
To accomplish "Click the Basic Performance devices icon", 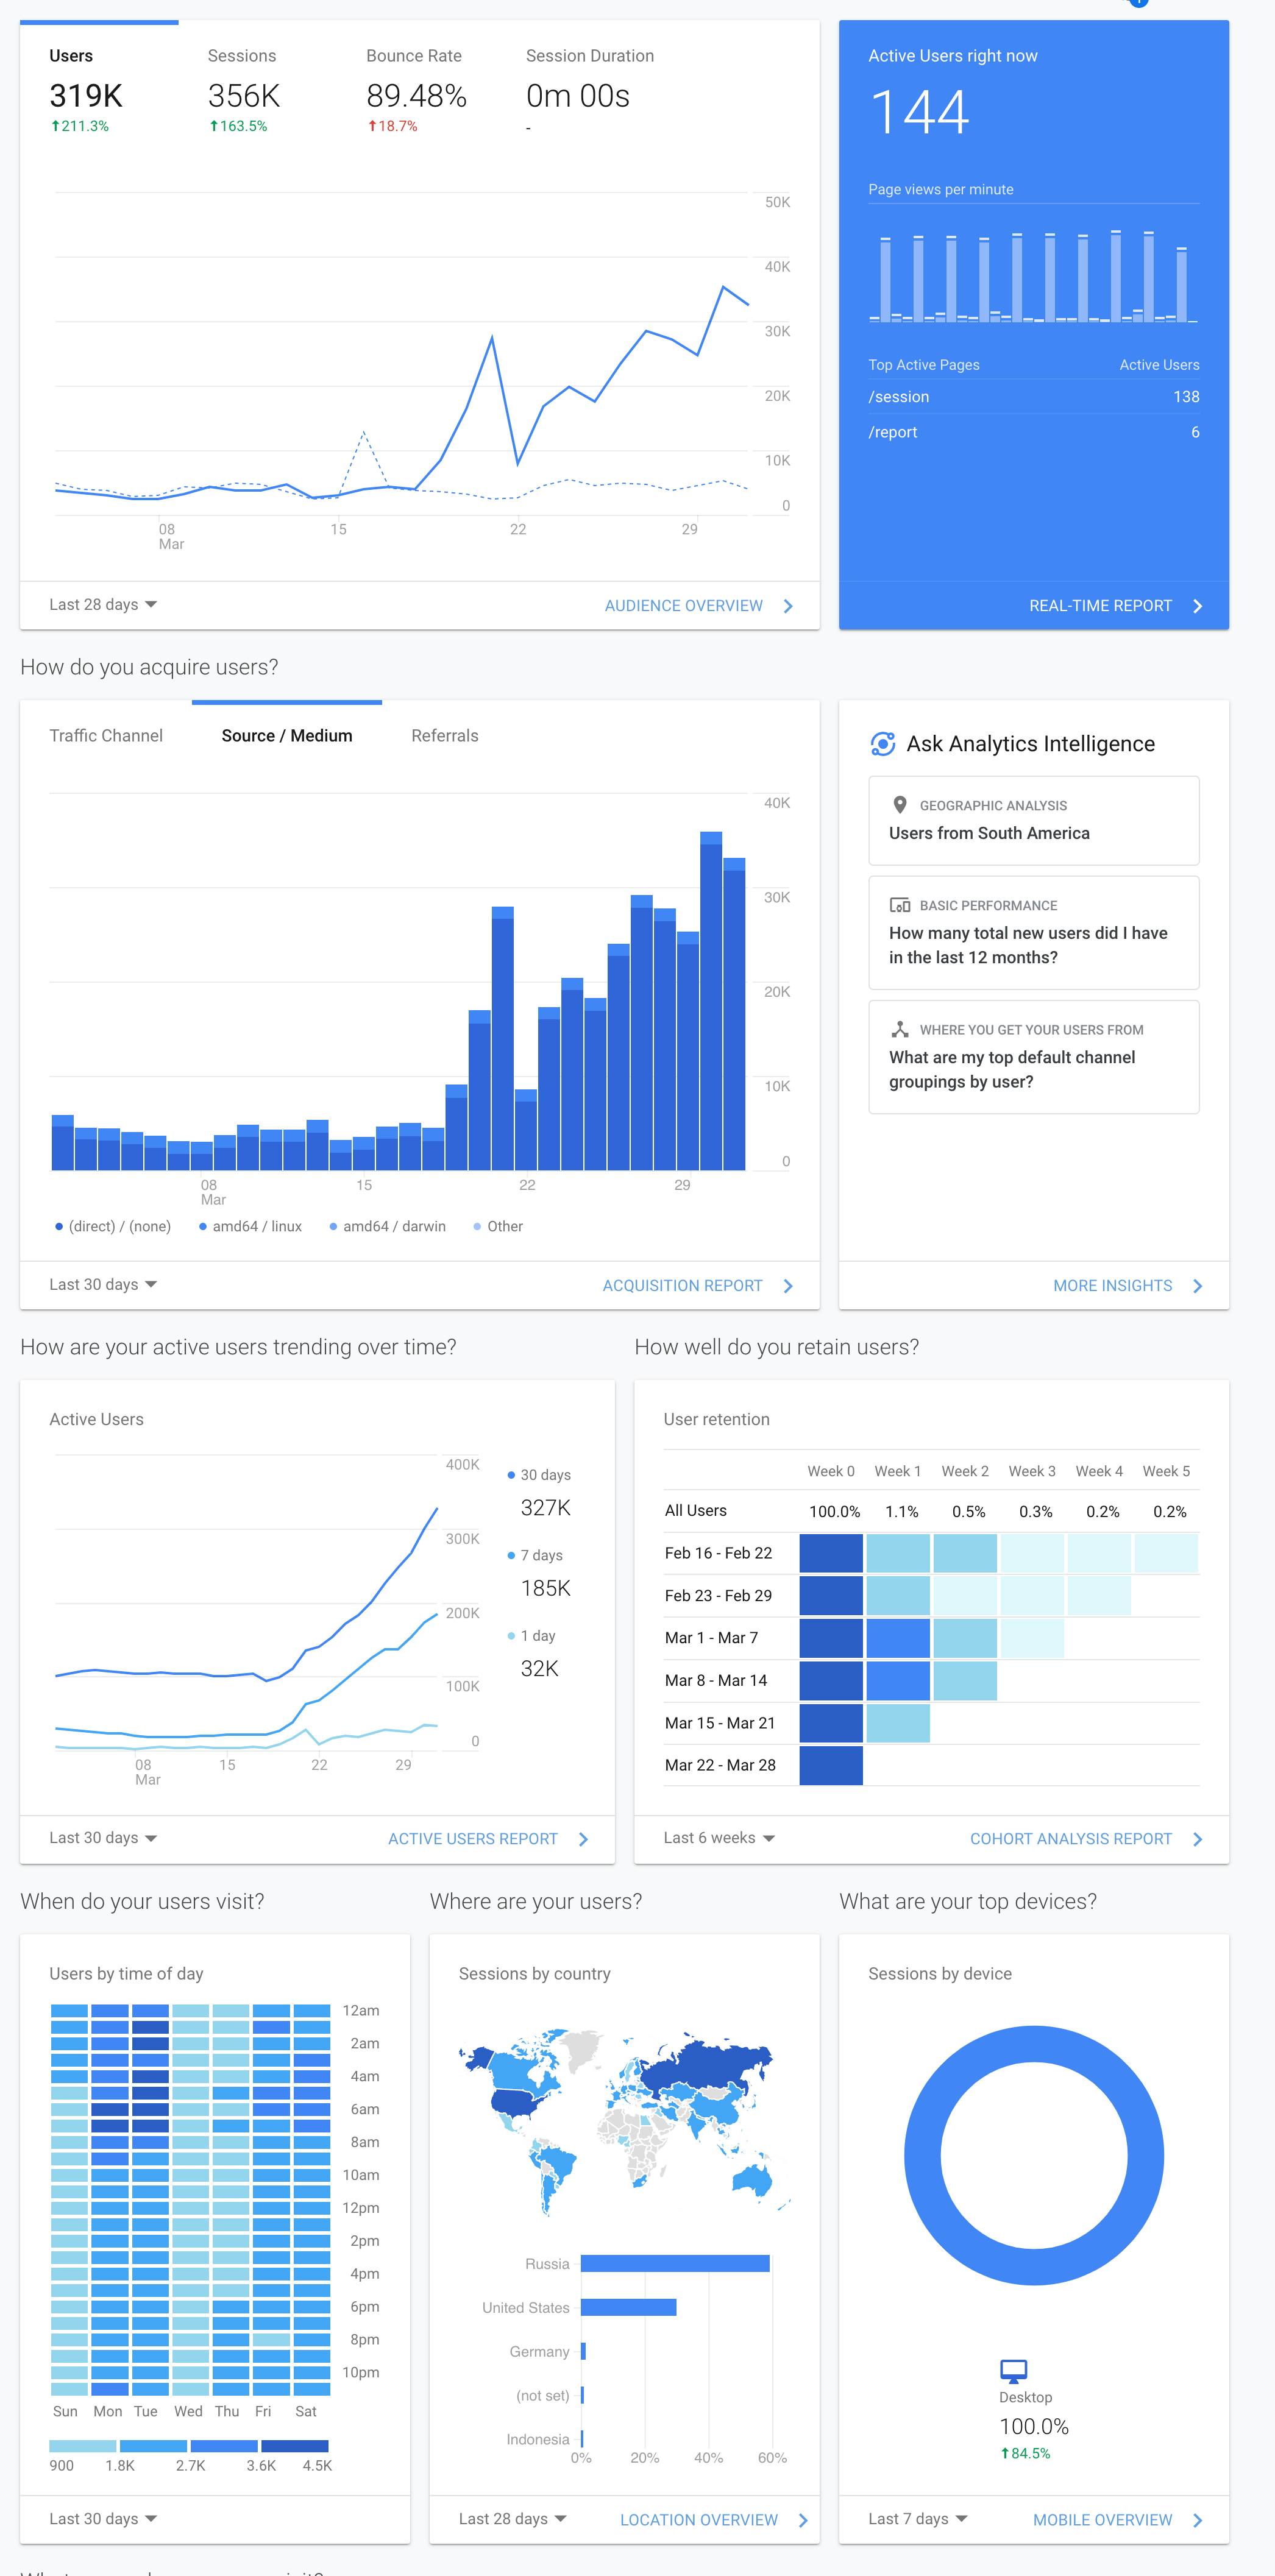I will tap(899, 905).
